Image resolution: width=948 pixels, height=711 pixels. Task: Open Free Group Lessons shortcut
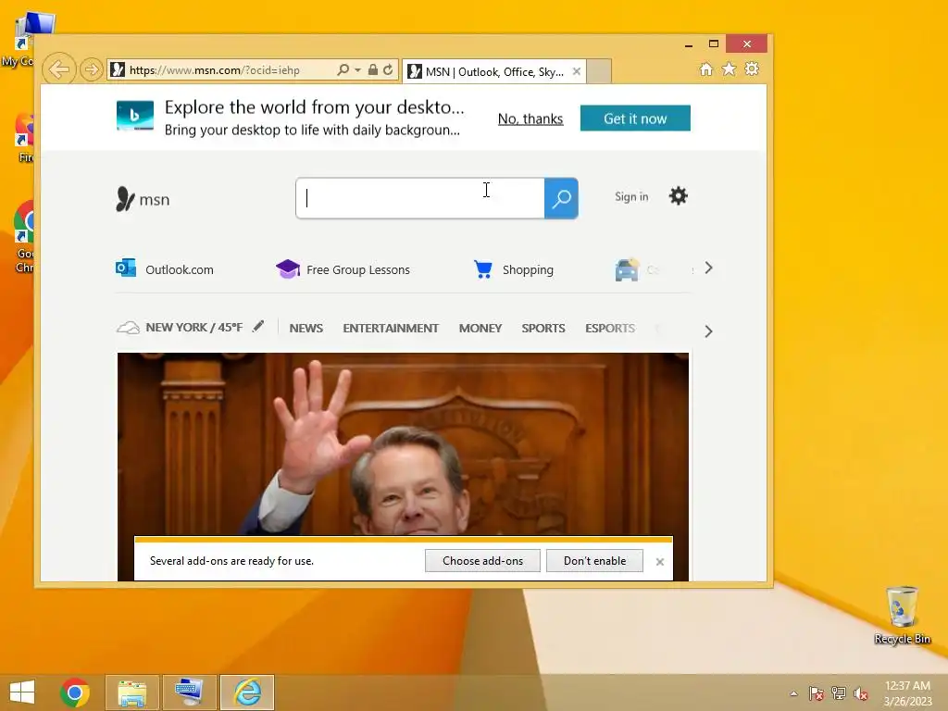coord(343,269)
